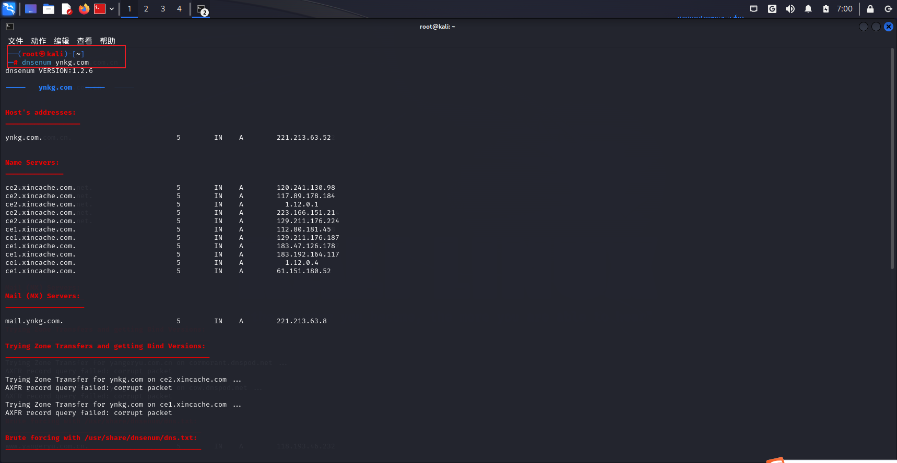This screenshot has height=463, width=897.
Task: Maximize the terminal window
Action: 876,27
